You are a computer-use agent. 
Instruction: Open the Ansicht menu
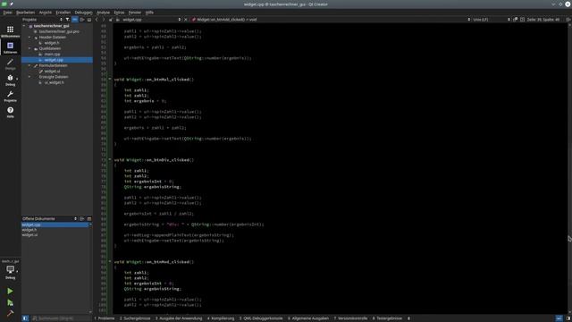point(46,13)
